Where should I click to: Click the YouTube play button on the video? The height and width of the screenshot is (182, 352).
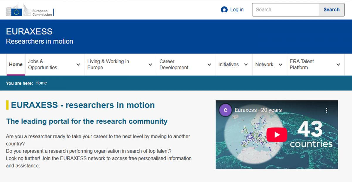[x=277, y=135]
